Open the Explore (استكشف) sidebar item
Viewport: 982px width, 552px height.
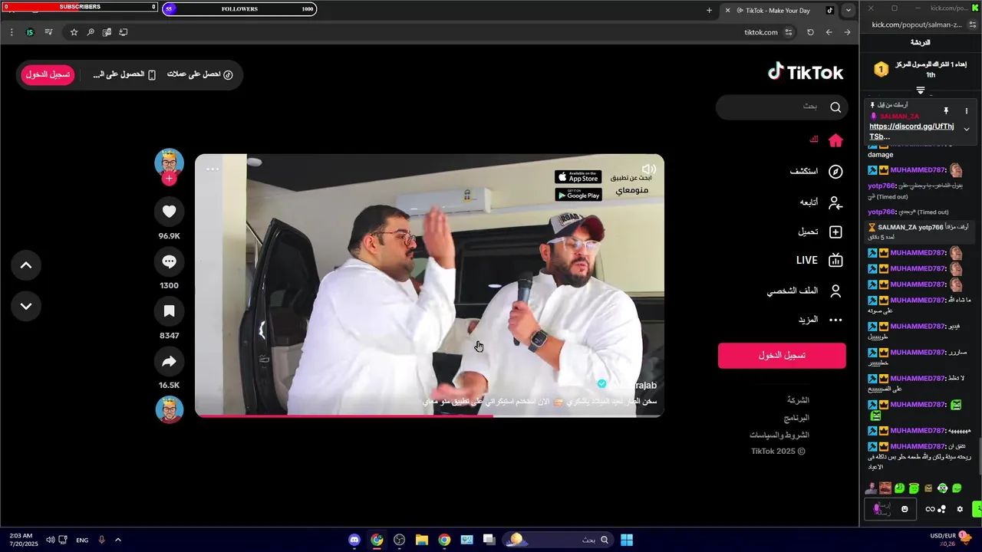point(816,172)
